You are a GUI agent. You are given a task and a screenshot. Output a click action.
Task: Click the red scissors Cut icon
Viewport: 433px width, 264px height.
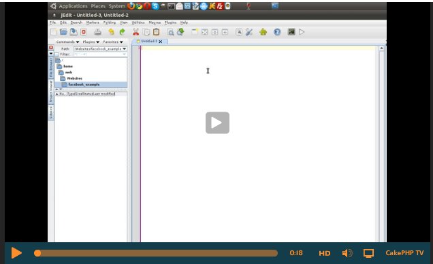pyautogui.click(x=135, y=32)
